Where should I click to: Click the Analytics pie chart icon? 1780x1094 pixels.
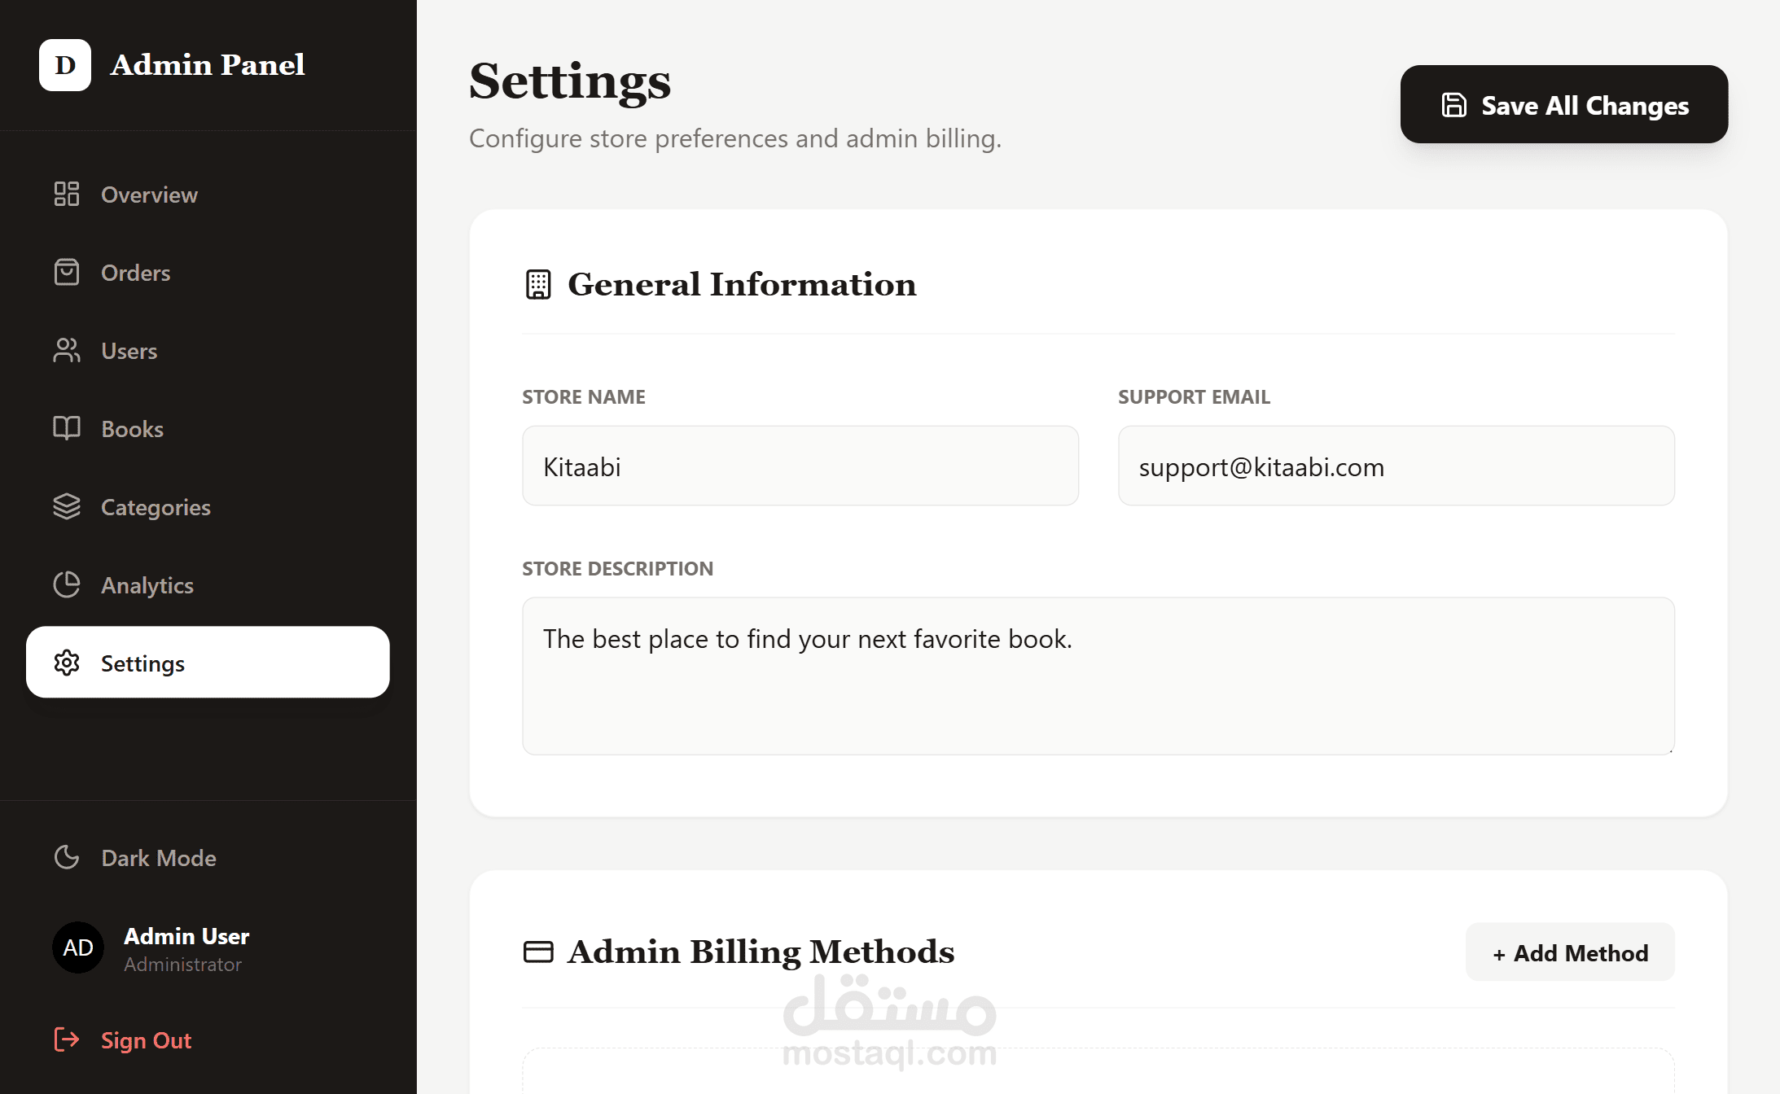[67, 584]
